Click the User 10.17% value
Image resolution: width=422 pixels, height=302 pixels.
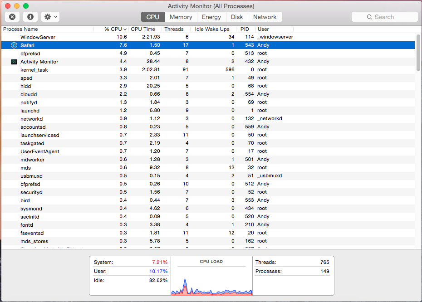click(x=158, y=271)
